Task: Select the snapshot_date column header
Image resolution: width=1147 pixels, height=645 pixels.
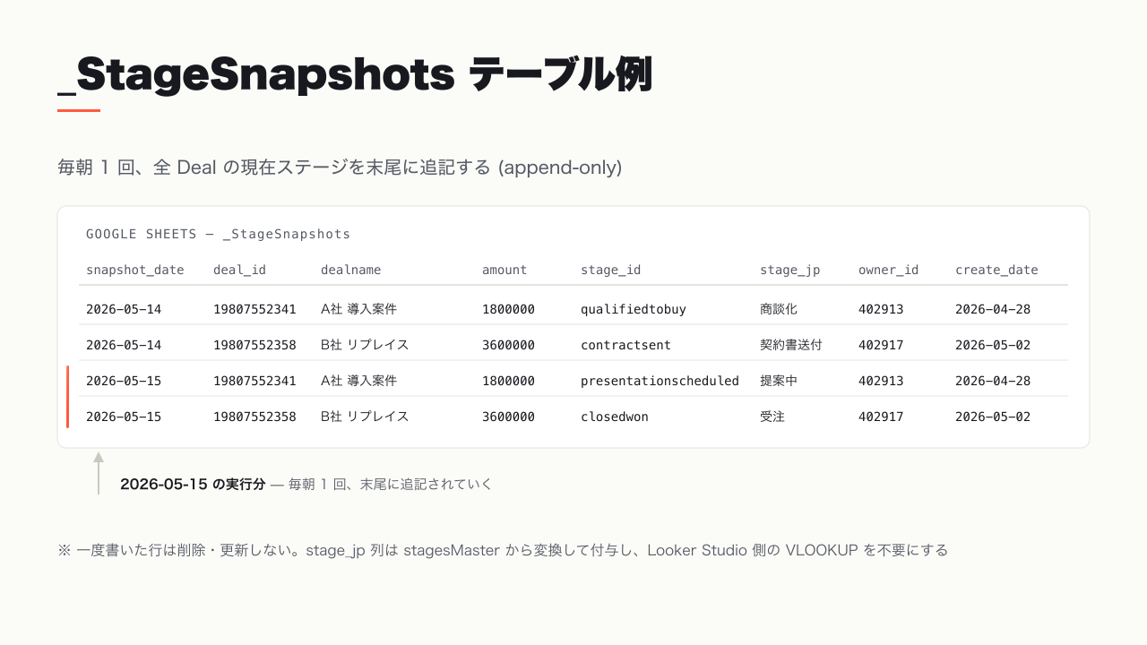Action: click(135, 270)
